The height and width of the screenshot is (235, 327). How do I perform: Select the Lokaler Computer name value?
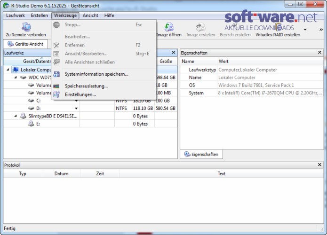point(237,78)
